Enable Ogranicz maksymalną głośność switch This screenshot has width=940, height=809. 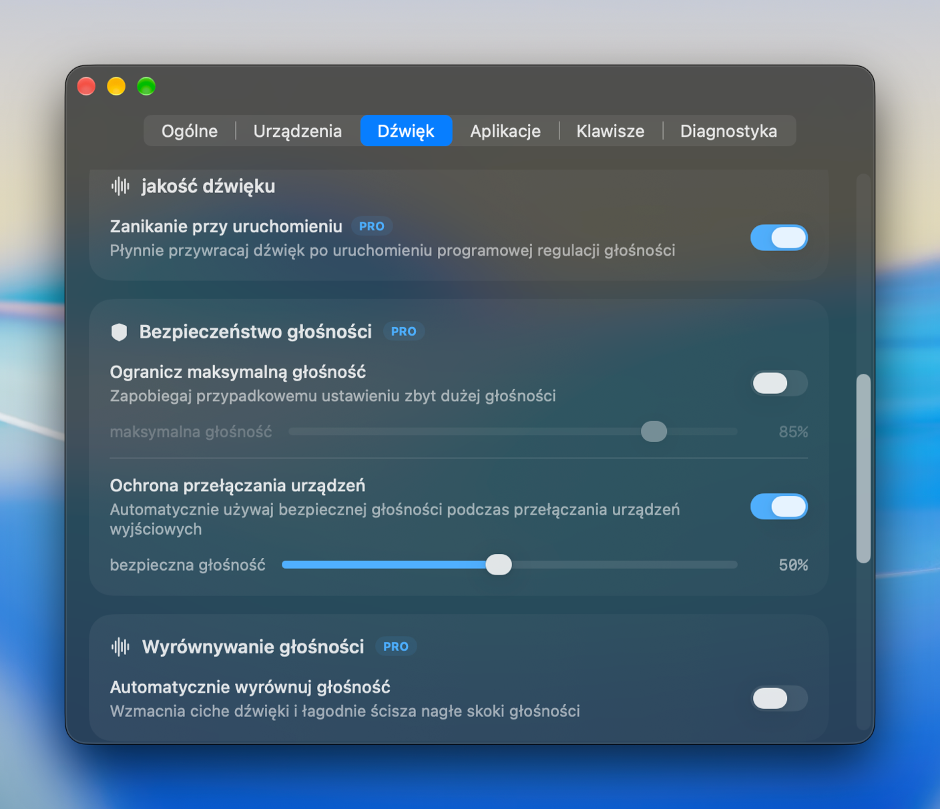coord(779,383)
